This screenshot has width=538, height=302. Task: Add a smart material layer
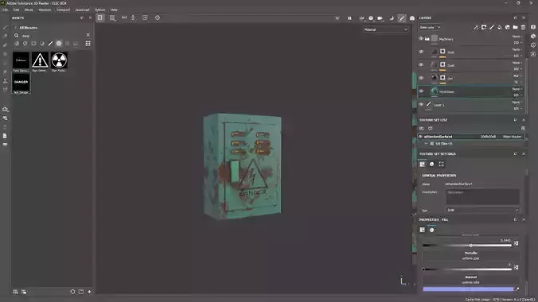point(508,27)
